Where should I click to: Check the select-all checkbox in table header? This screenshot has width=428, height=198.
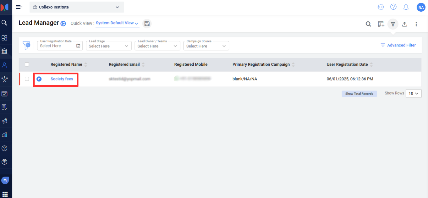click(27, 64)
